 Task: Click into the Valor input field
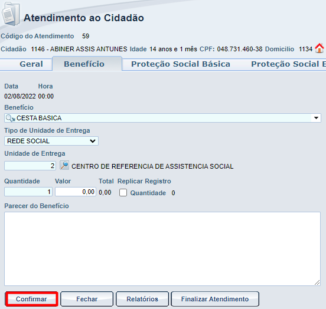pos(76,192)
